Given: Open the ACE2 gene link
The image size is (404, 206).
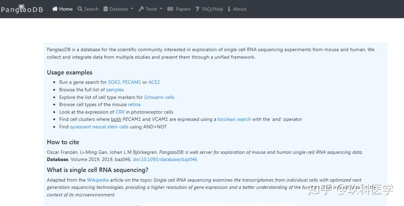Looking at the screenshot, I should pos(154,82).
